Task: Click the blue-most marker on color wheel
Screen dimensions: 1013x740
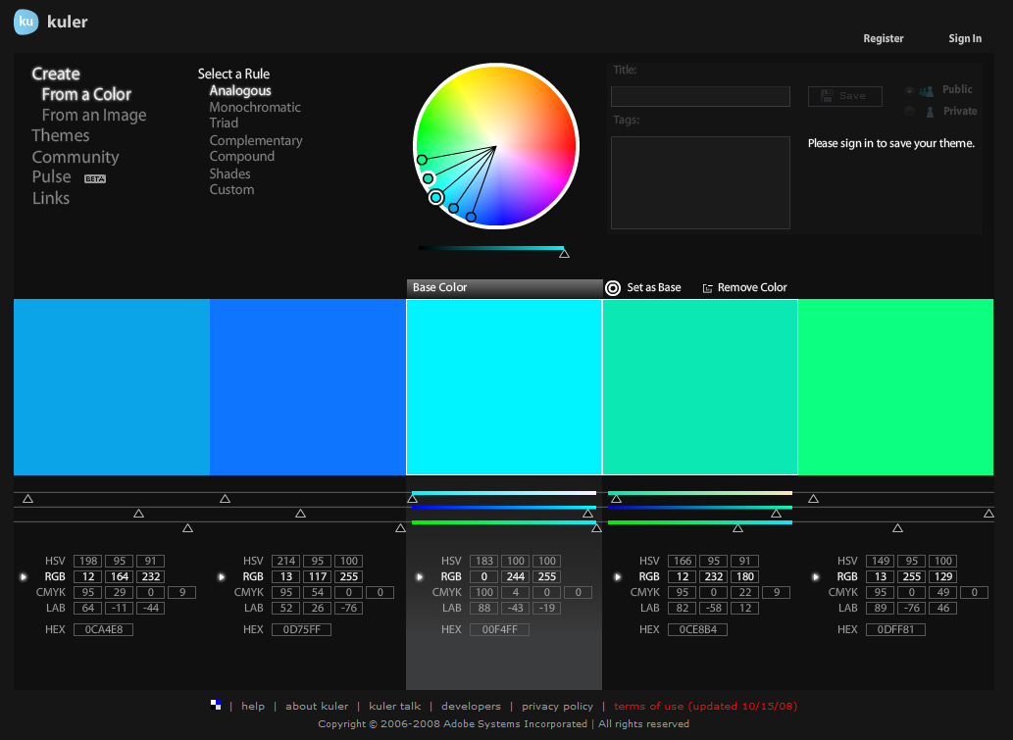Action: pyautogui.click(x=471, y=217)
